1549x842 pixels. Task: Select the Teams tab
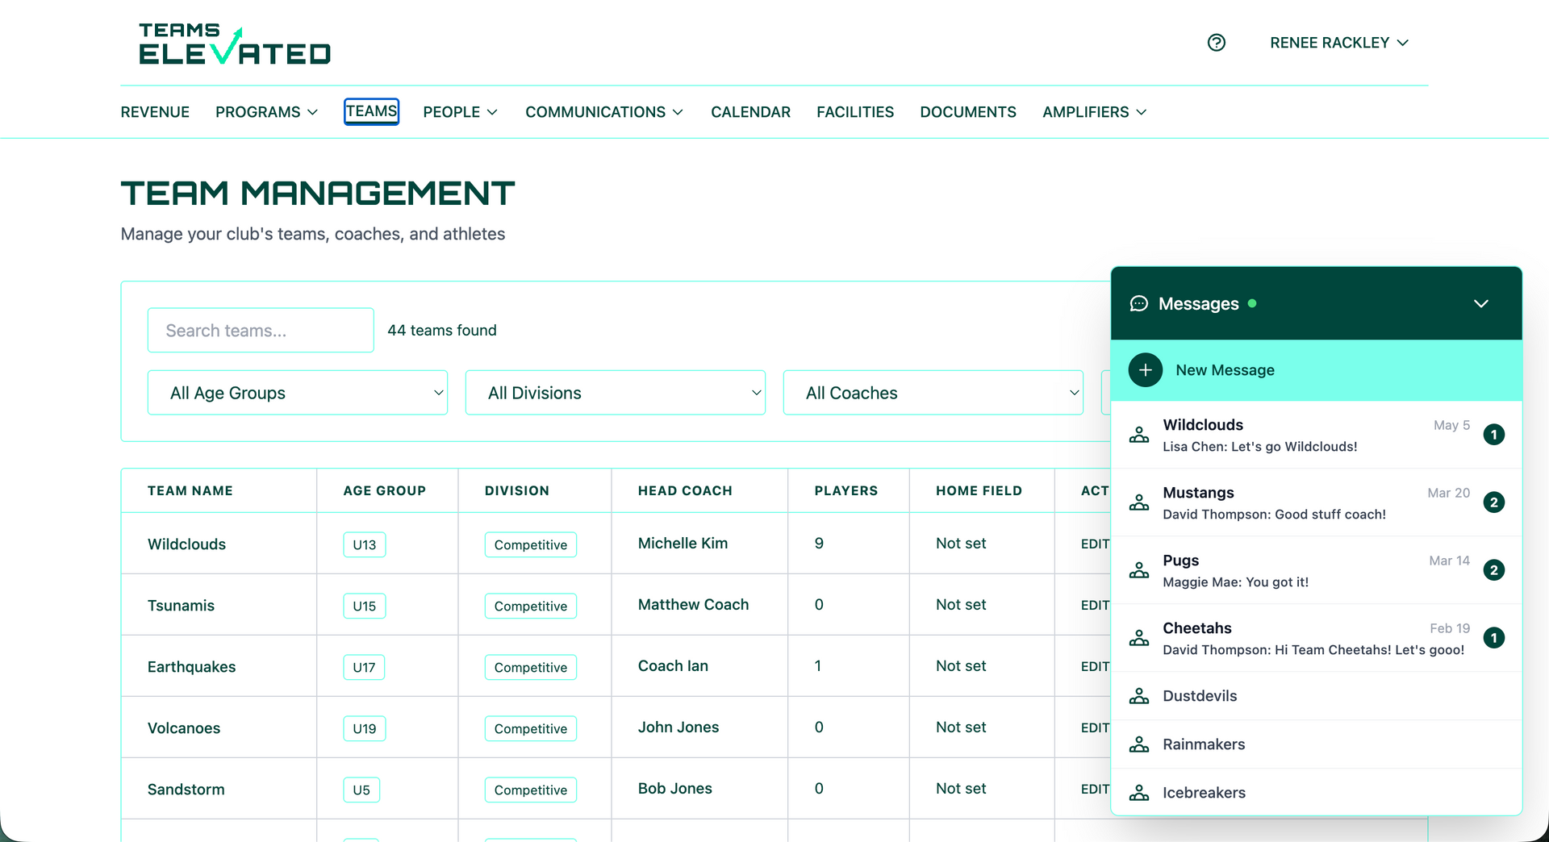pos(371,111)
